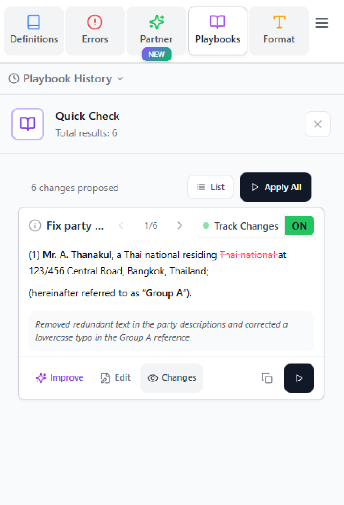Toggle Track Changes ON switch
The height and width of the screenshot is (505, 344).
click(x=299, y=226)
